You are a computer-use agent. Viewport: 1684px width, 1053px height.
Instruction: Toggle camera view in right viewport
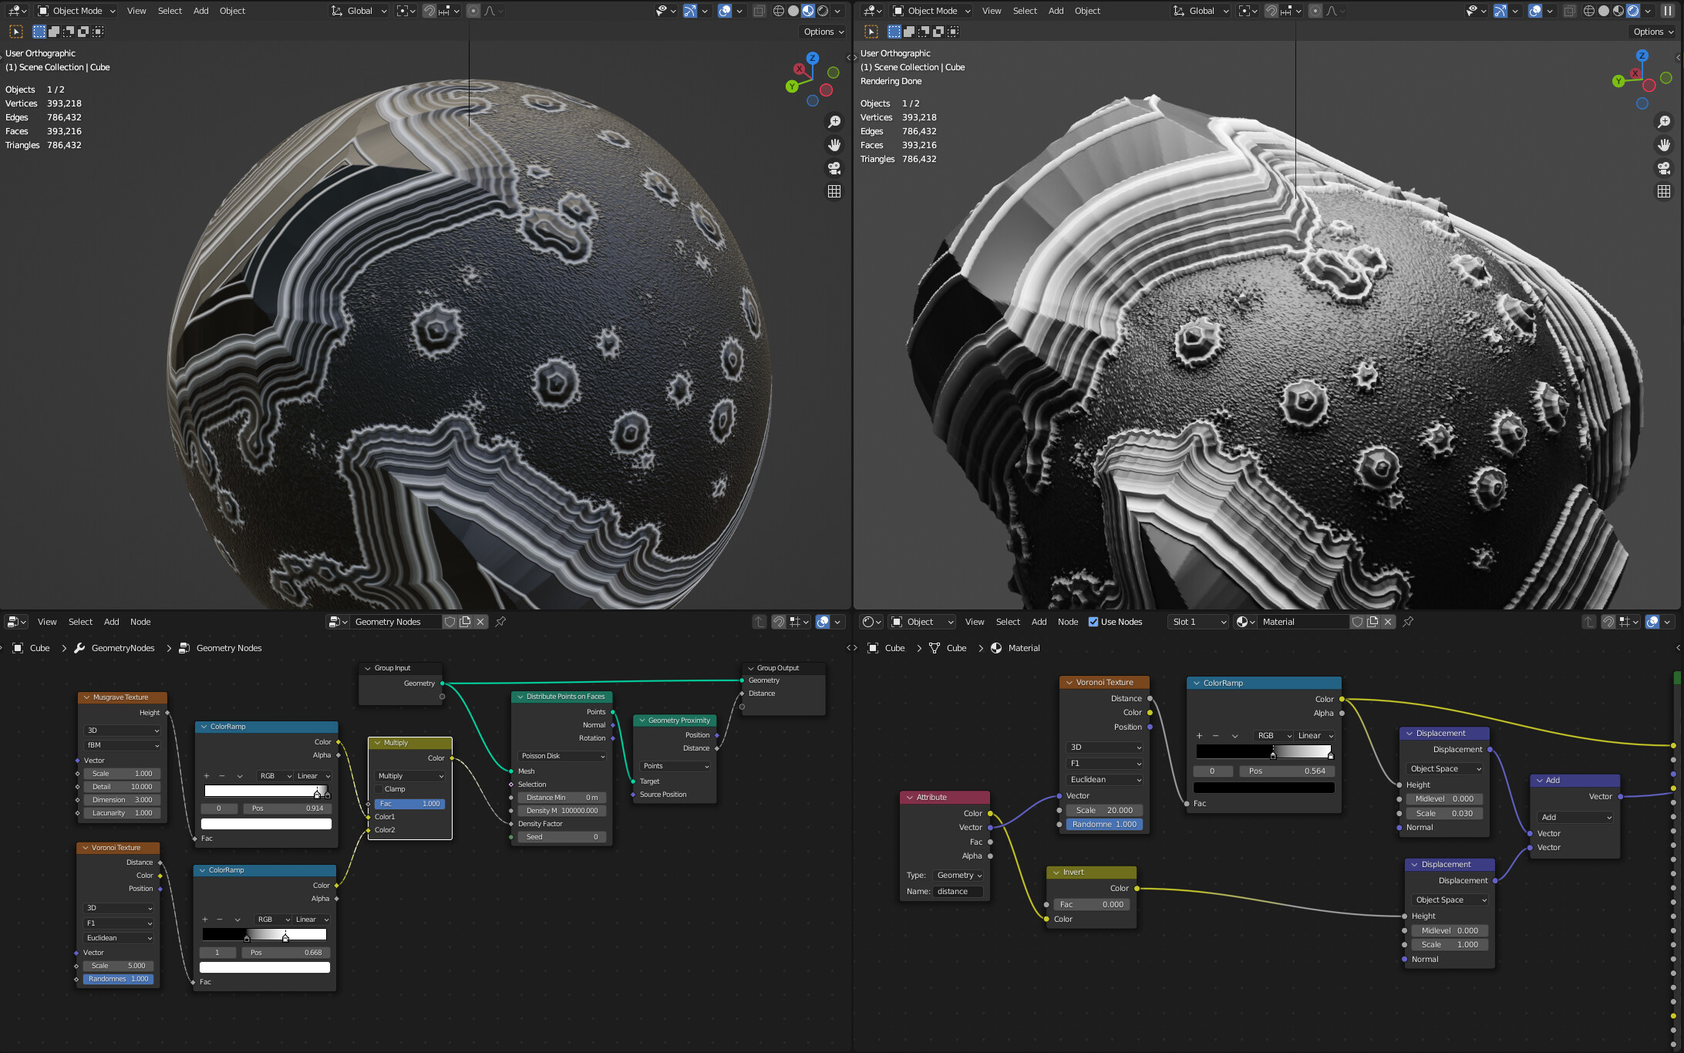click(x=1664, y=168)
